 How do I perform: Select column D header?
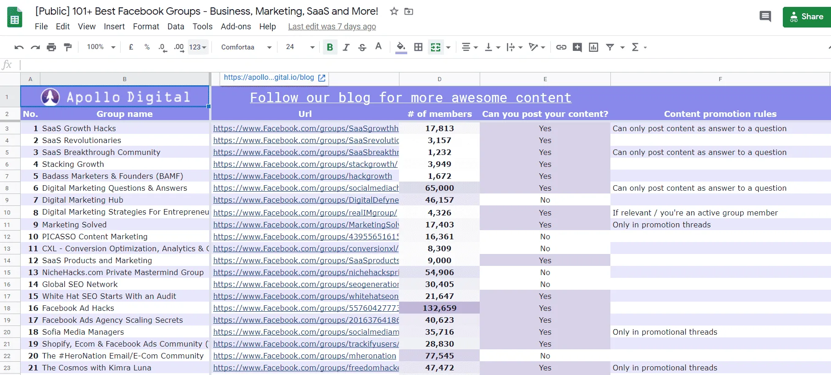pyautogui.click(x=439, y=79)
